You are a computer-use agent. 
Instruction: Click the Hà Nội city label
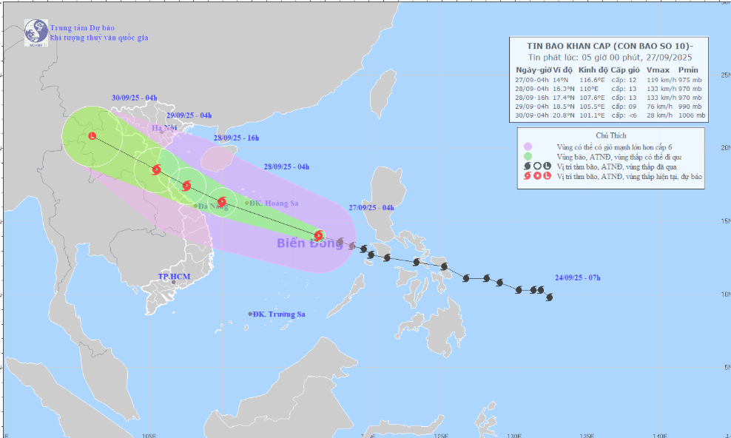coord(163,128)
